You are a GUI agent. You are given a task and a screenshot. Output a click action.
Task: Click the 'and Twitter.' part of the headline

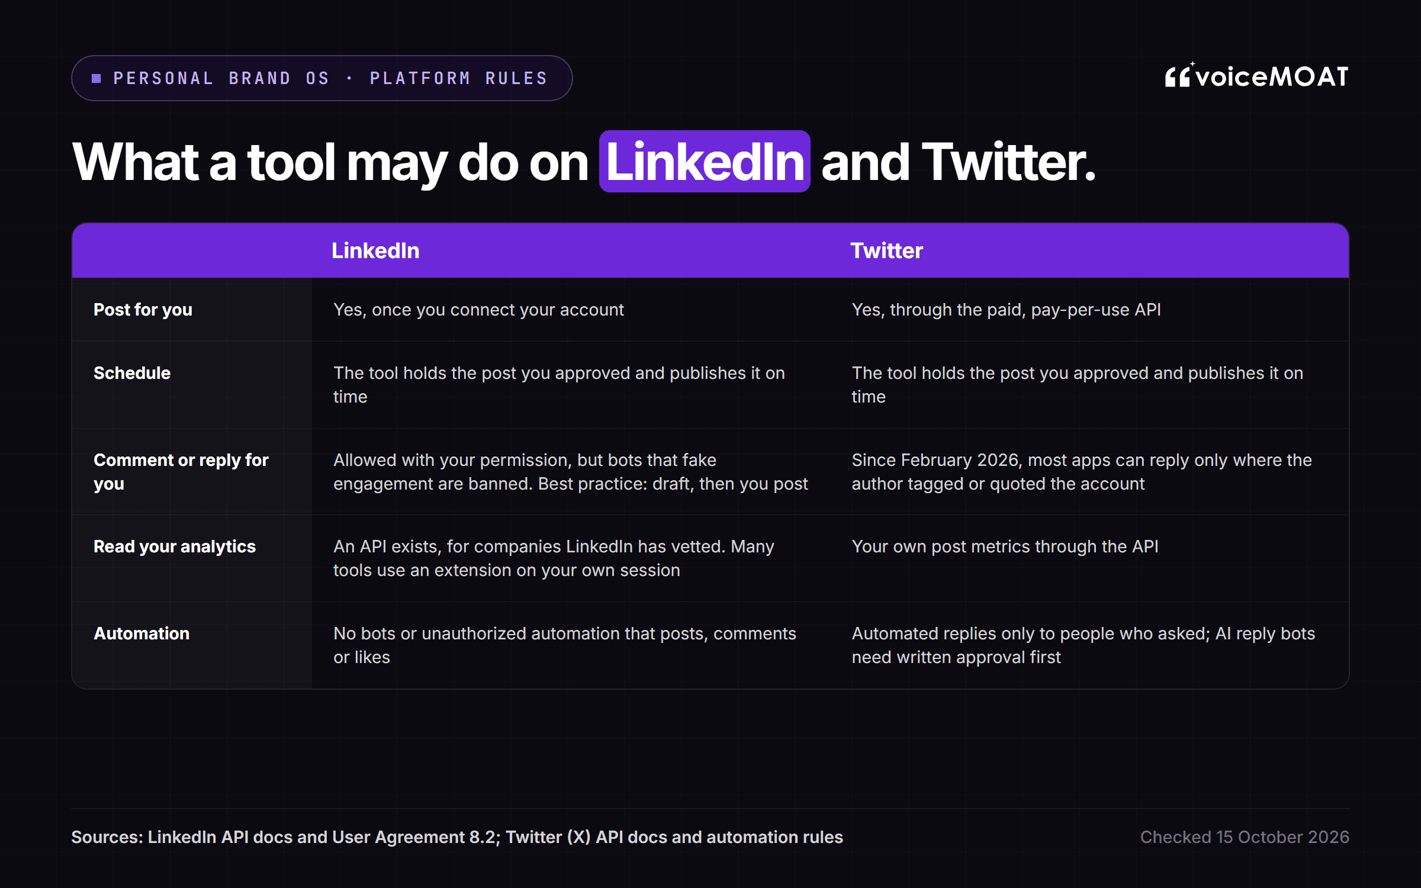(x=959, y=162)
